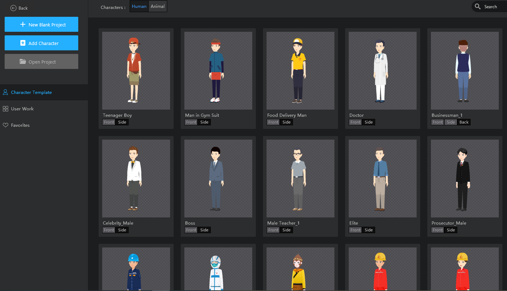Show Front view of Man in Gym Suit
The width and height of the screenshot is (507, 291).
[191, 122]
